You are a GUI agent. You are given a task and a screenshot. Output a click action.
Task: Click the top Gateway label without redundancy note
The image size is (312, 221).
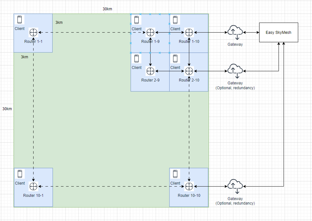[235, 44]
